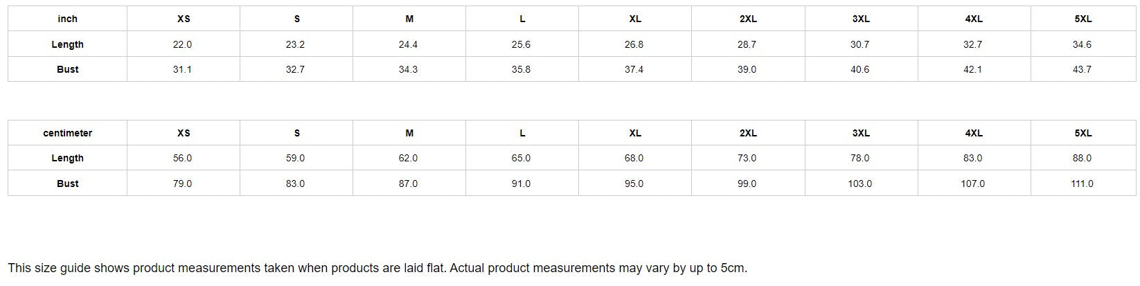Select the 56.0 length centimeter value

pyautogui.click(x=182, y=158)
